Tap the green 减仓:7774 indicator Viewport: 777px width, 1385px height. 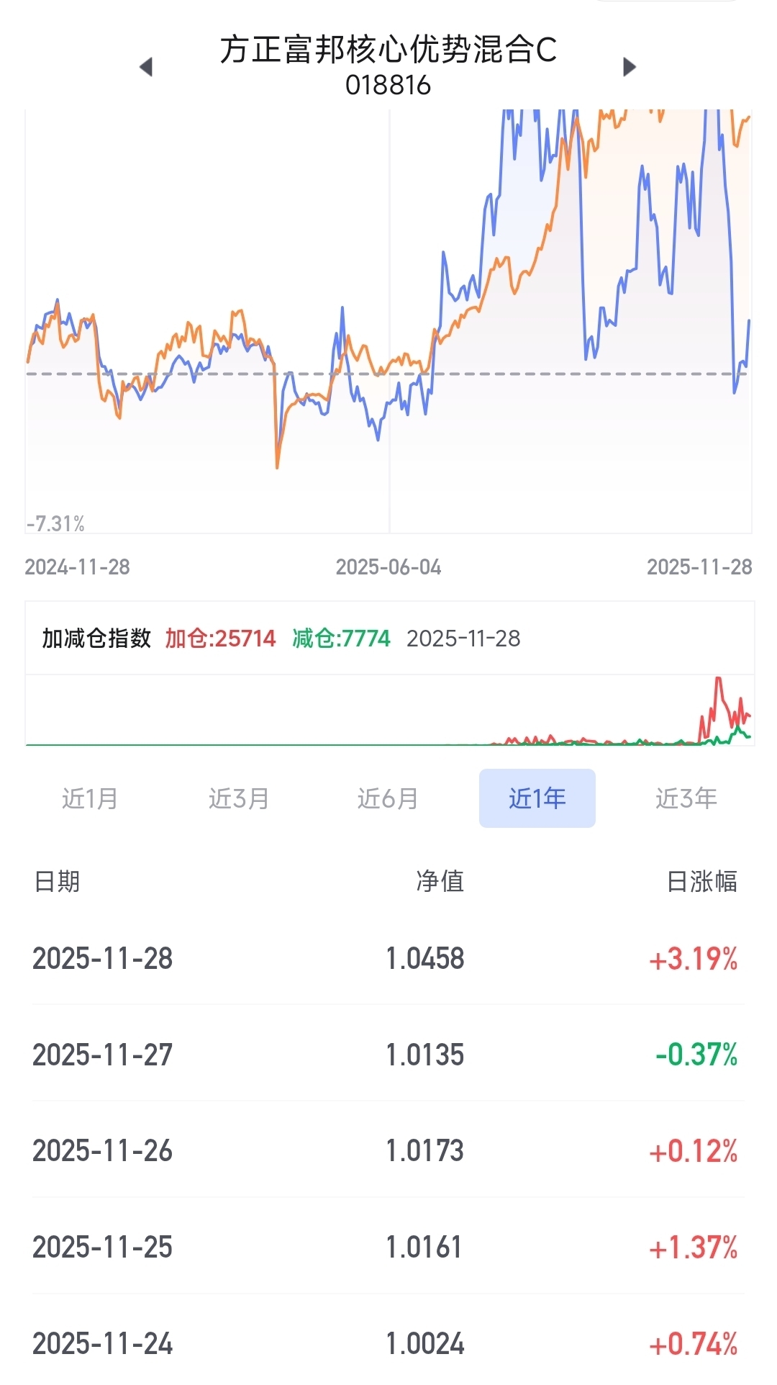click(341, 639)
